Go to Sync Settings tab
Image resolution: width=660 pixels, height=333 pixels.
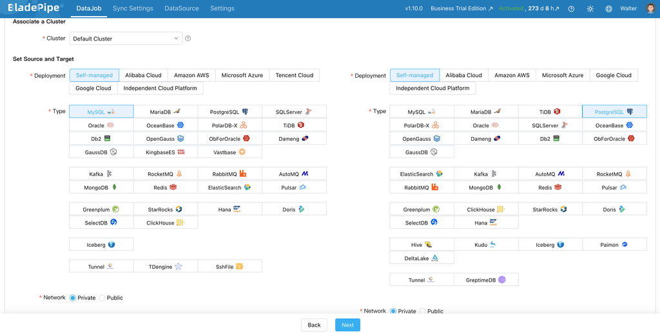coord(133,8)
